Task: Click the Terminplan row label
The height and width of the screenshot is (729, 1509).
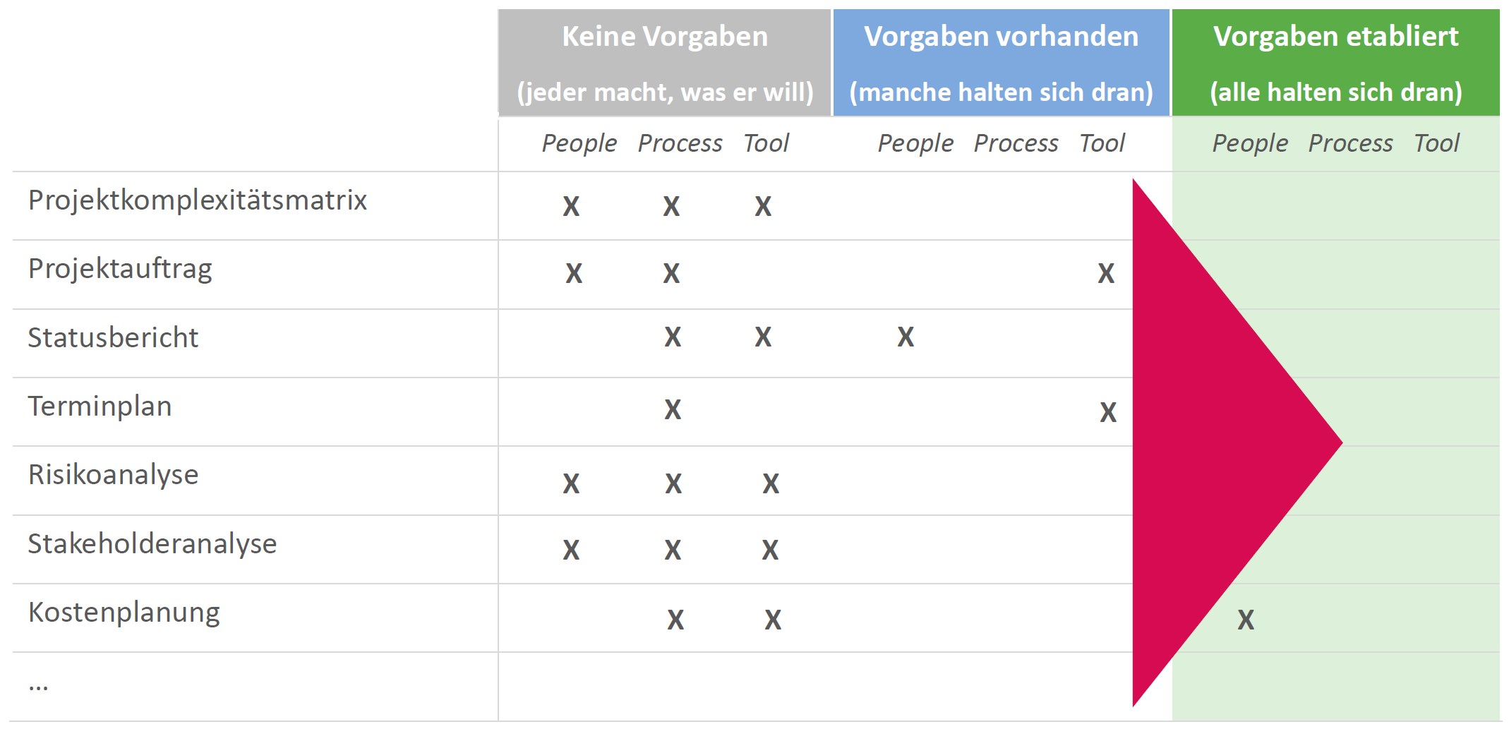Action: pyautogui.click(x=100, y=406)
